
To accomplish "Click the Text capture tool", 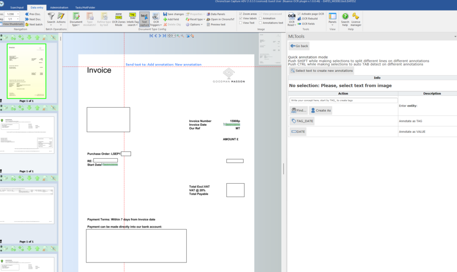I will pyautogui.click(x=144, y=19).
